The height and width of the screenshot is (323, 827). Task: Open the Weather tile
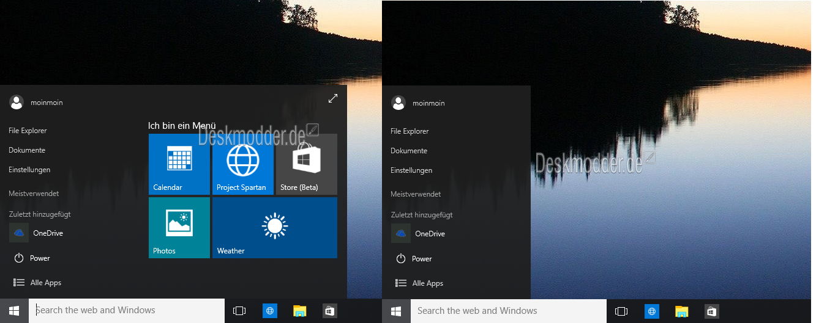coord(275,228)
